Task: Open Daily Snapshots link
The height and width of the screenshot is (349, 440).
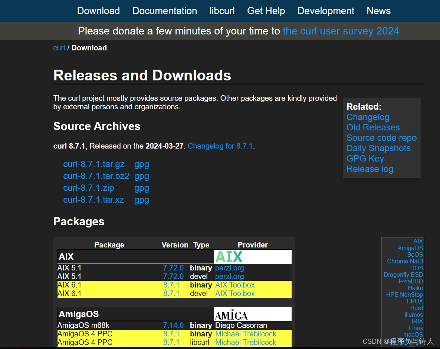Action: coord(378,148)
